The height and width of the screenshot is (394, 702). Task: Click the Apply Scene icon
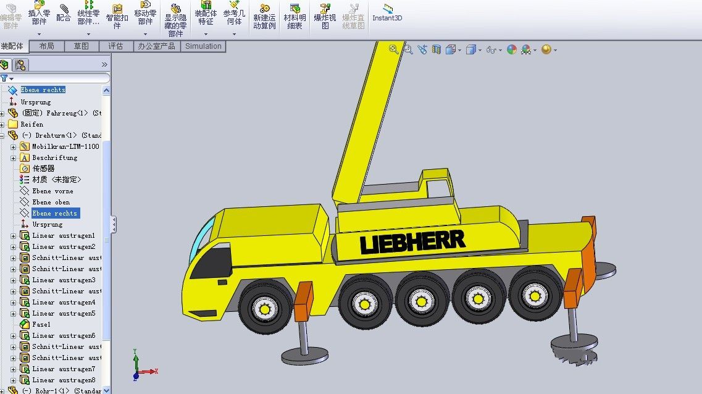pos(526,49)
